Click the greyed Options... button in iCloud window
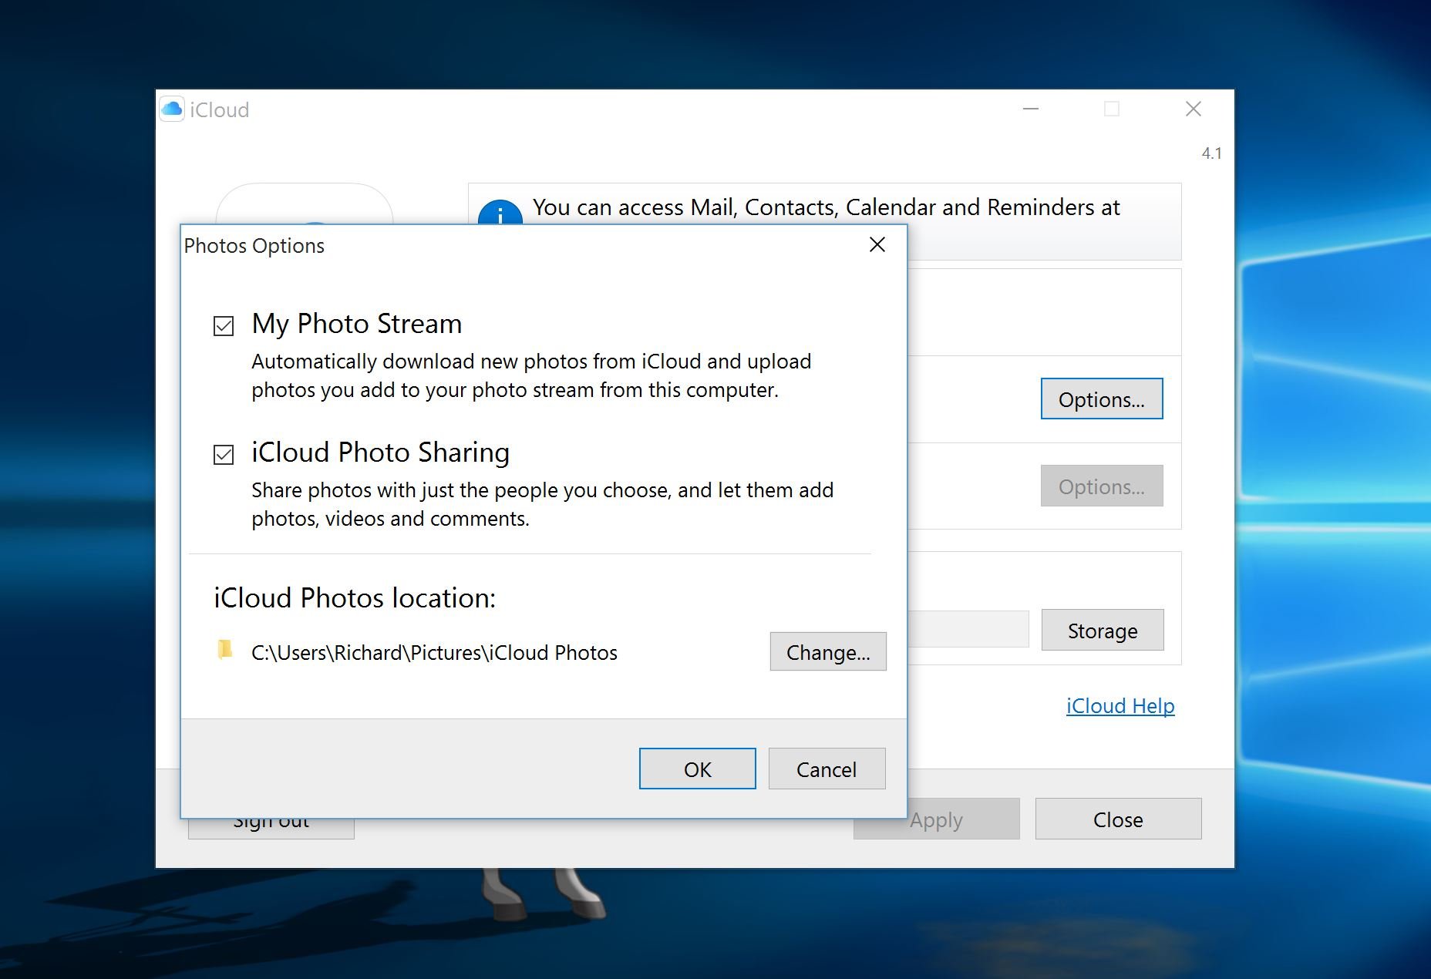Viewport: 1431px width, 979px height. pos(1102,486)
